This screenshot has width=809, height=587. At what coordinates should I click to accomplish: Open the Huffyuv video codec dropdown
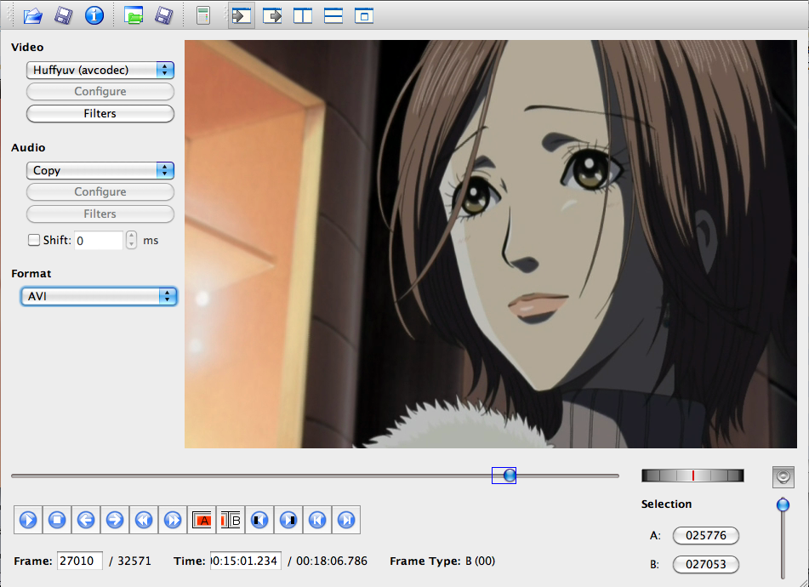tap(100, 70)
